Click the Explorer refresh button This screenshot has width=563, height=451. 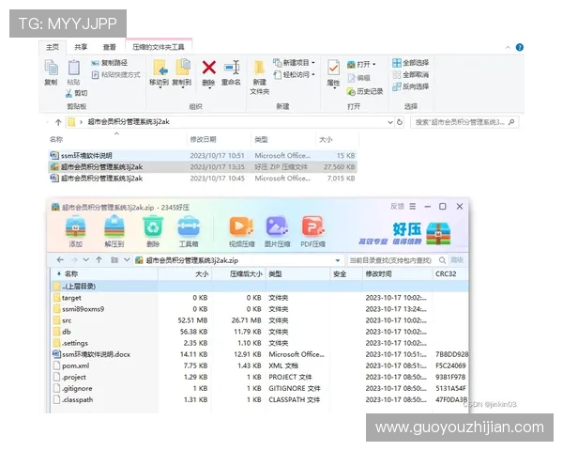(400, 122)
